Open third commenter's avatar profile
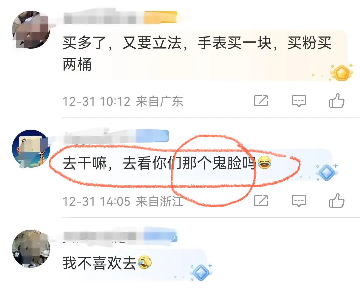 click(31, 249)
